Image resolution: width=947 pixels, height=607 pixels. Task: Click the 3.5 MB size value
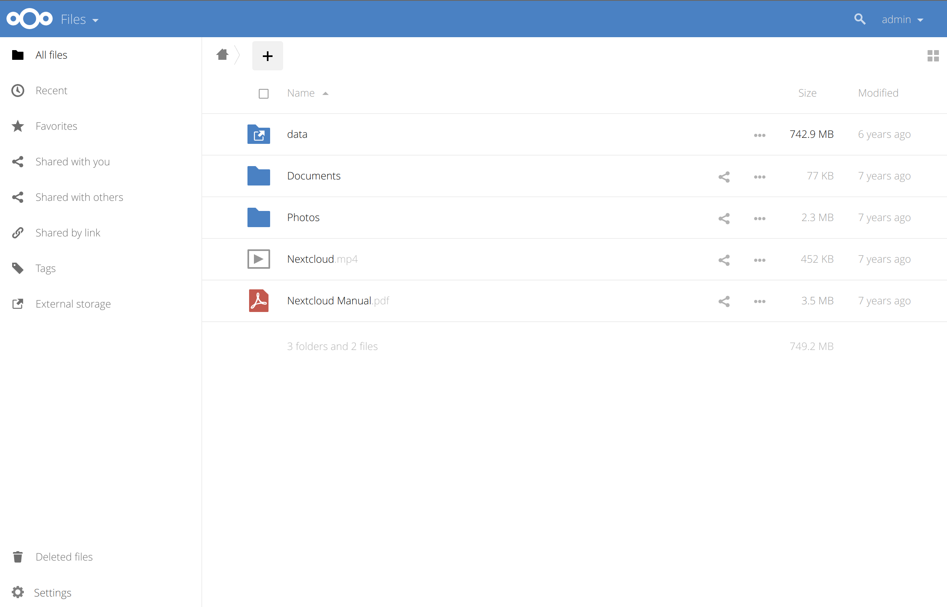click(818, 301)
